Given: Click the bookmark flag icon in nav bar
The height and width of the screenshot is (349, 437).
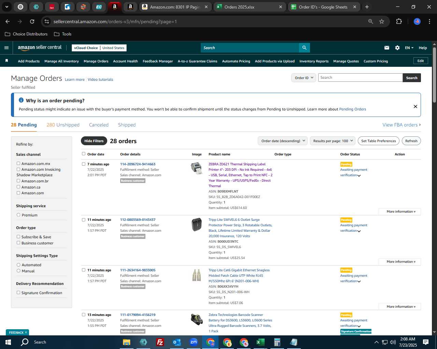Looking at the screenshot, I should pyautogui.click(x=6, y=61).
